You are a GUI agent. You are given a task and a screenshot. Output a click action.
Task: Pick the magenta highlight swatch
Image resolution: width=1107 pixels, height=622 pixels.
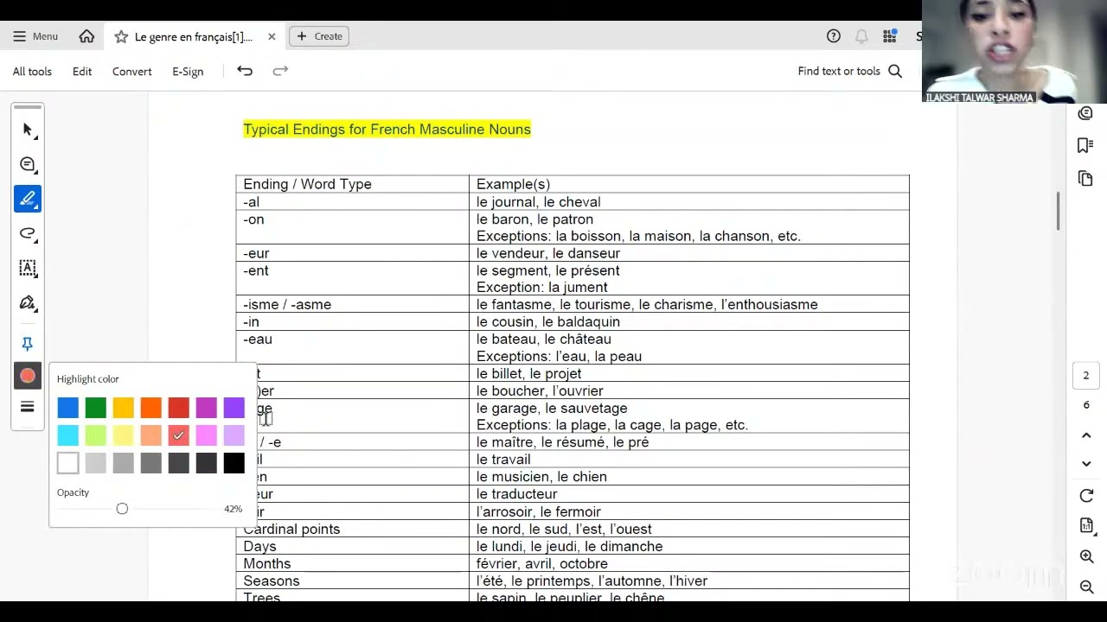tap(207, 408)
